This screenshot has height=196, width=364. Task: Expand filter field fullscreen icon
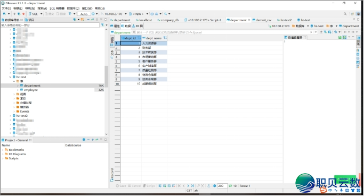134,32
